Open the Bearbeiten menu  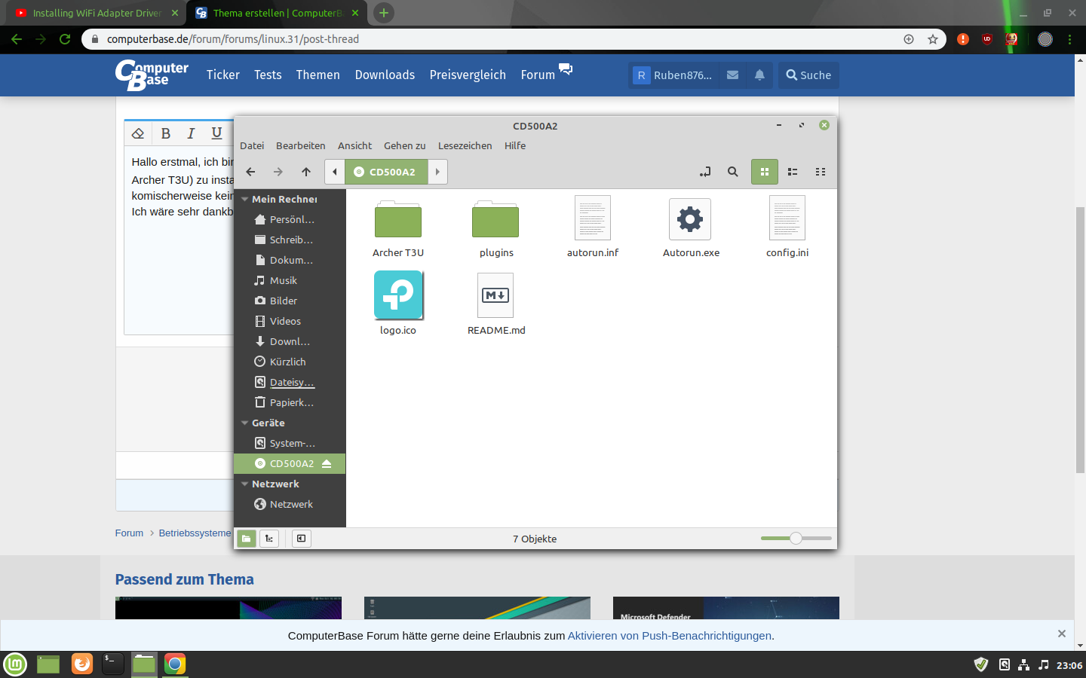301,146
